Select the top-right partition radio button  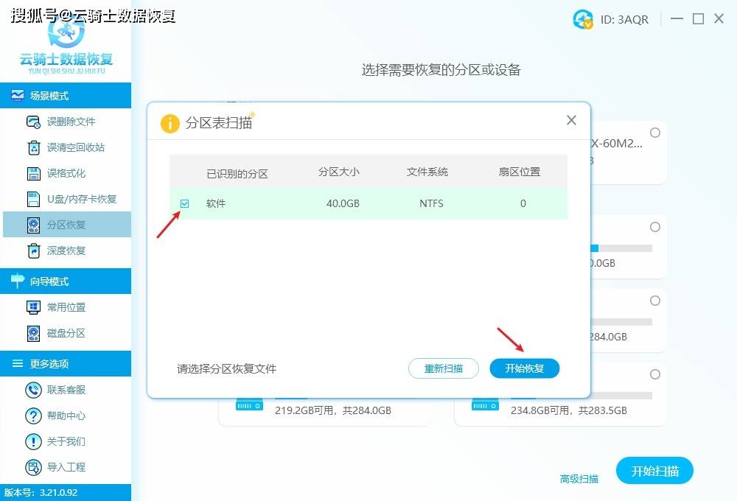[655, 133]
